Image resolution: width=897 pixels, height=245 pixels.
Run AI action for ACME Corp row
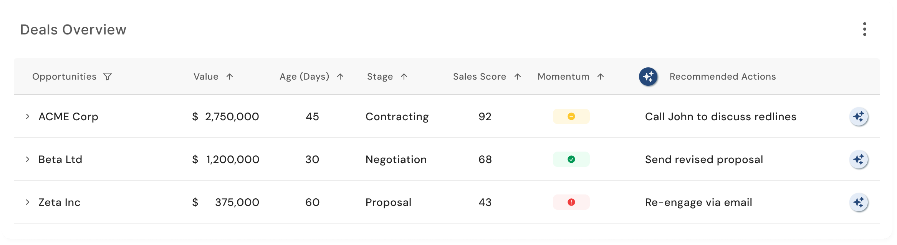859,116
